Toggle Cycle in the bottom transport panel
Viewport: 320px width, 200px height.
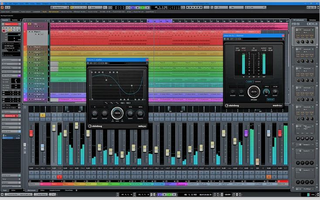[160, 194]
